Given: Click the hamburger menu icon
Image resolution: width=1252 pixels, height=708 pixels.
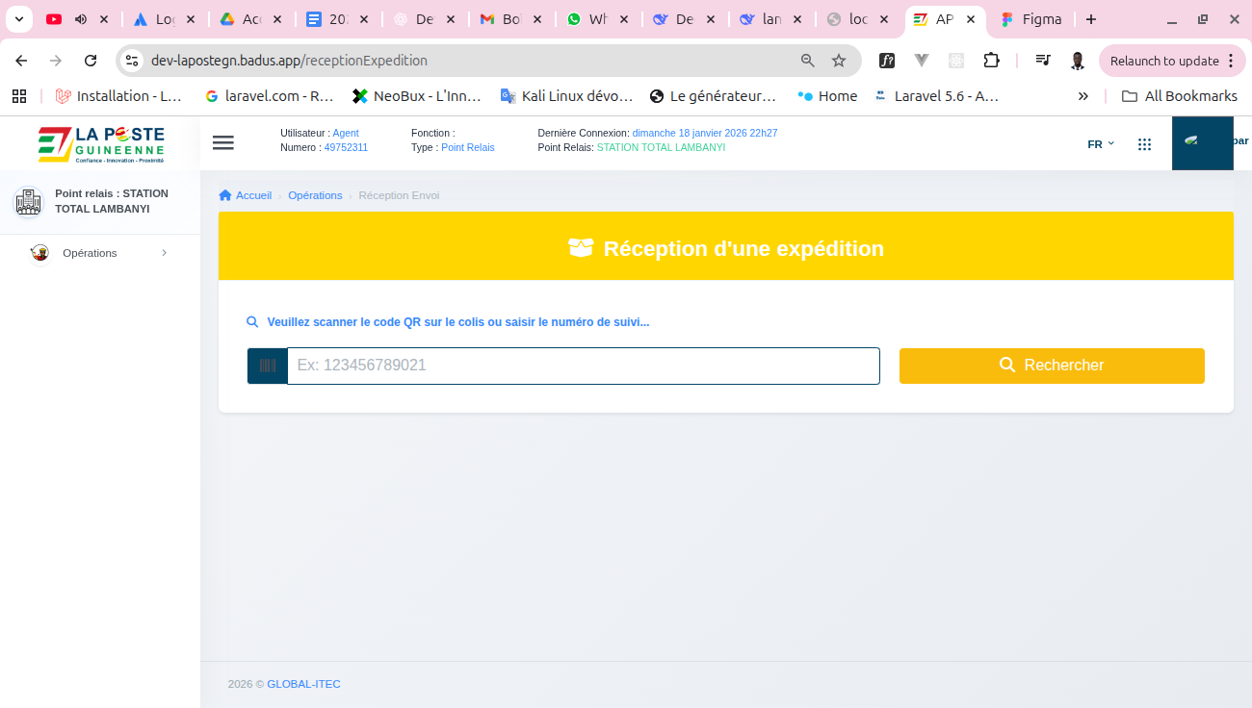Looking at the screenshot, I should [x=223, y=142].
